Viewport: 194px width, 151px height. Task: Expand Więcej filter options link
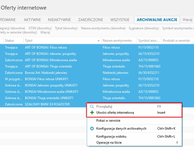coord(45,33)
